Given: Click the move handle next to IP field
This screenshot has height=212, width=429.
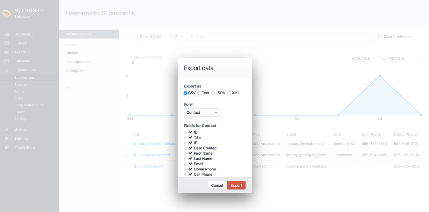Looking at the screenshot, I should click(186, 143).
